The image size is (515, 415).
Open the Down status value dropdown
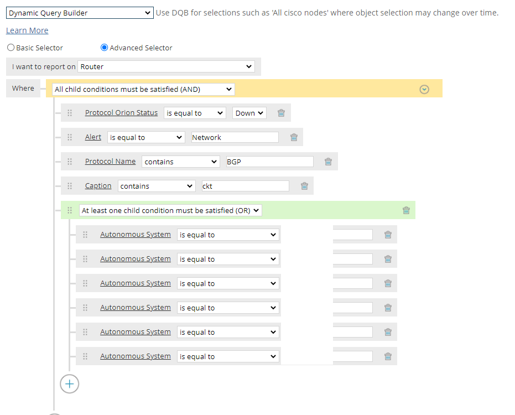pyautogui.click(x=249, y=113)
